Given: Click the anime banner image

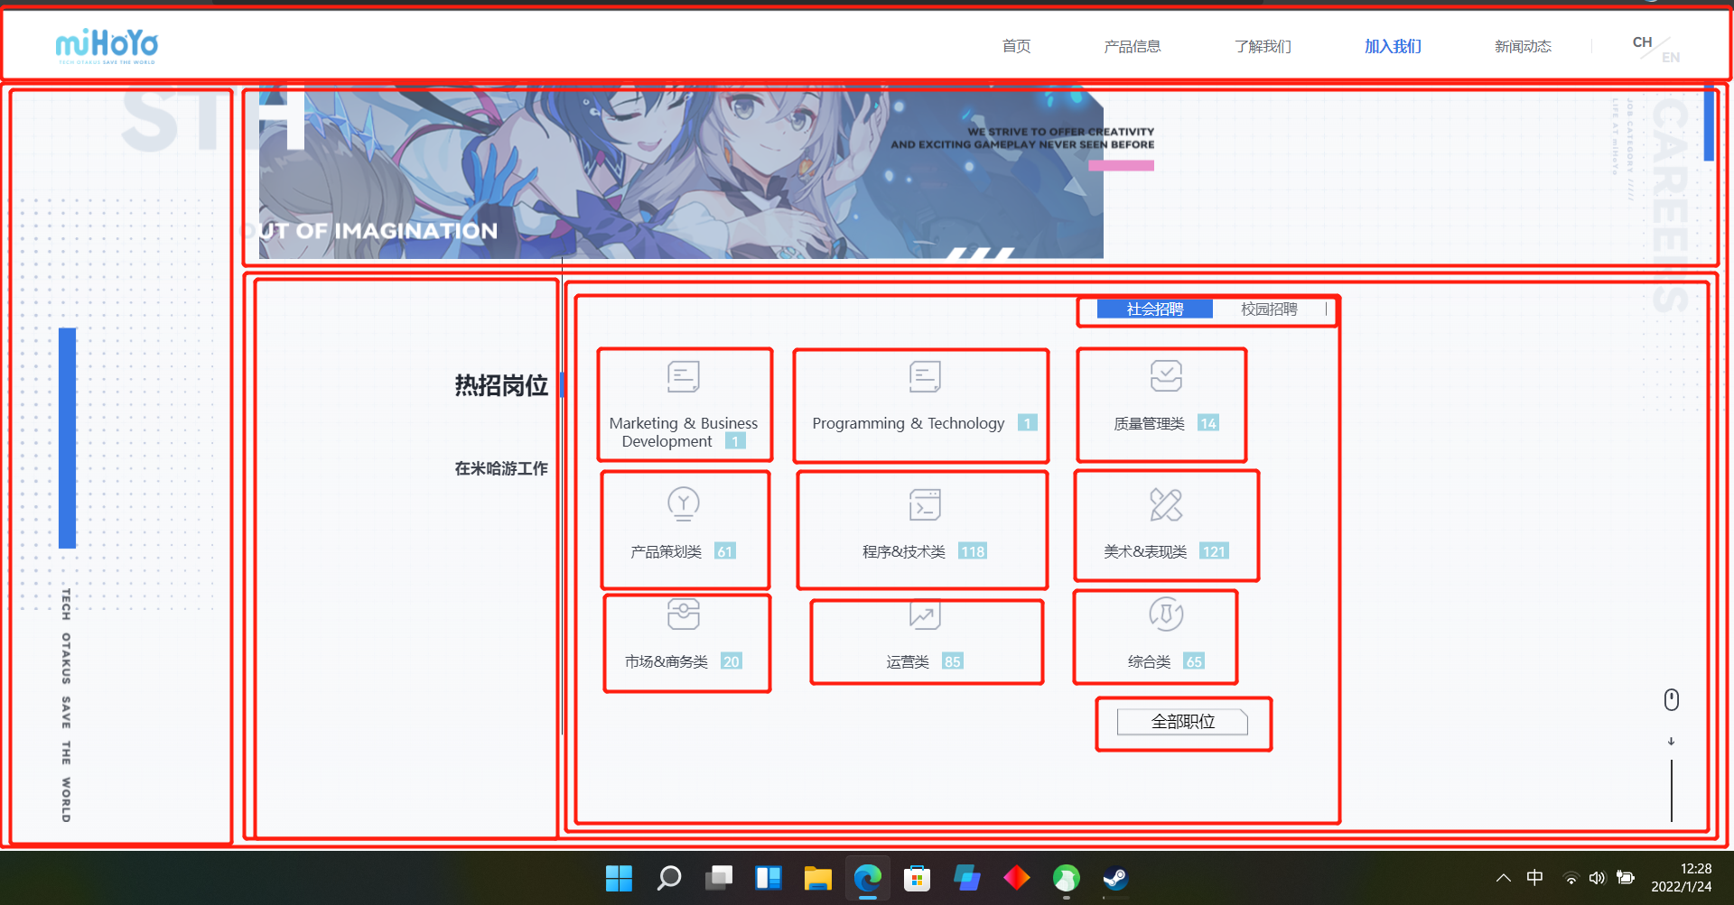Looking at the screenshot, I should [x=681, y=172].
